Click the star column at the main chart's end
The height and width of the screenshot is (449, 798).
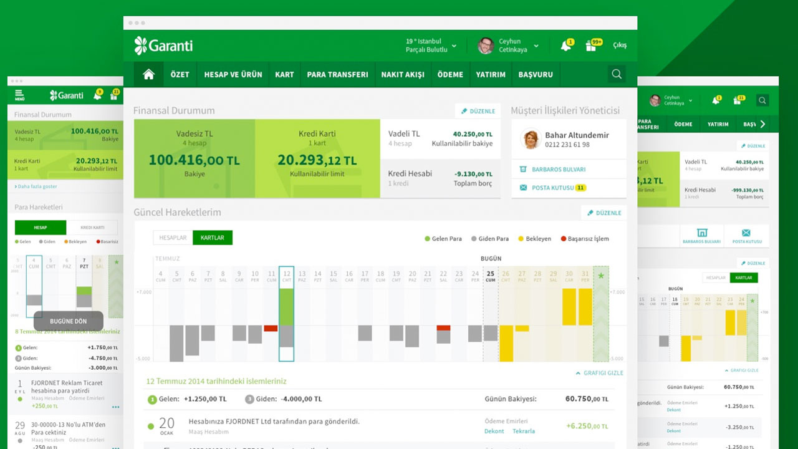tap(601, 314)
